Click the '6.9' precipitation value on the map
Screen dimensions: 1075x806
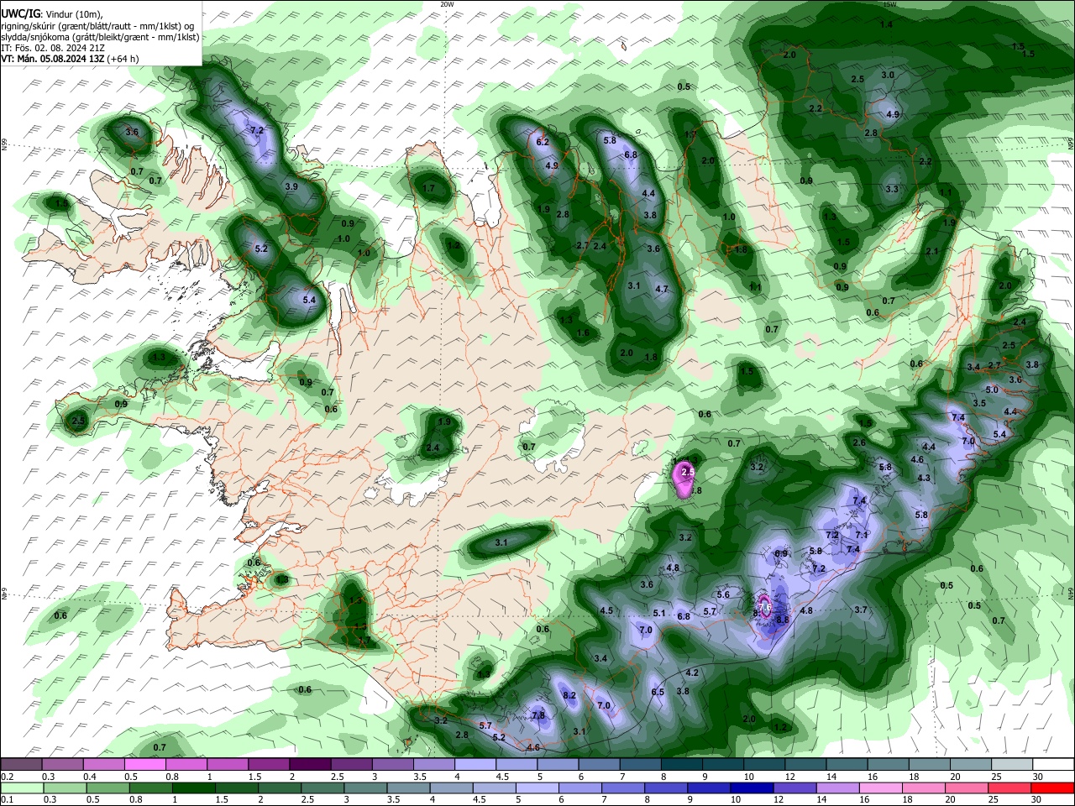781,553
